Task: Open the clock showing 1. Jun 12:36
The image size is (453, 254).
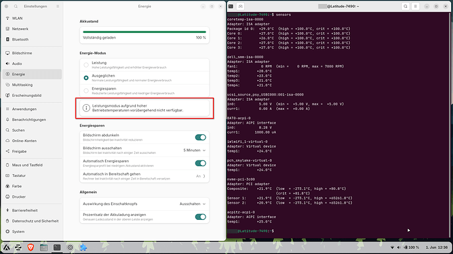Action: pyautogui.click(x=437, y=247)
